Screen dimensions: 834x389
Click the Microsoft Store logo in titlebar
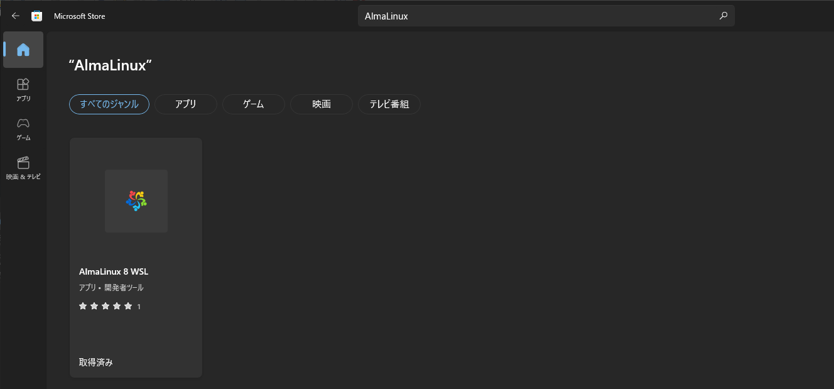point(37,16)
